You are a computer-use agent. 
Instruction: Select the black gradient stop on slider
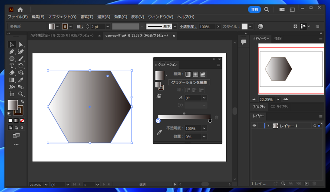click(210, 120)
